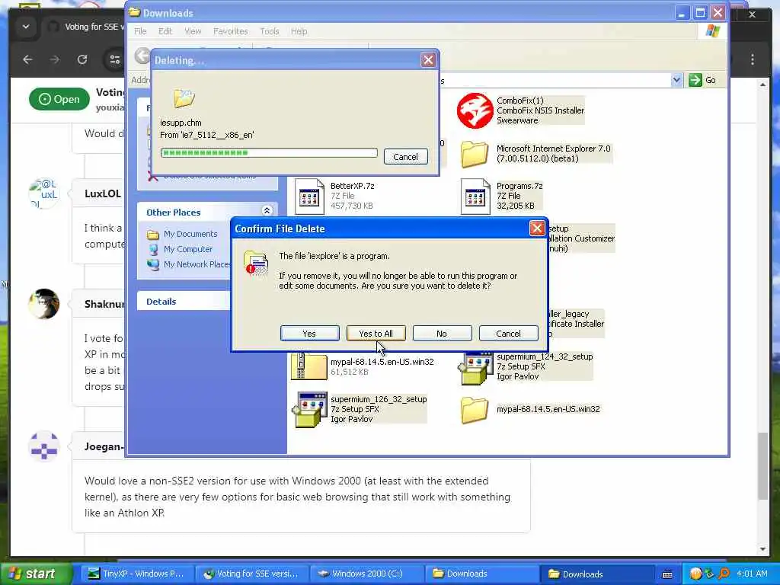Go forward in the browser window
The width and height of the screenshot is (780, 585).
point(55,59)
